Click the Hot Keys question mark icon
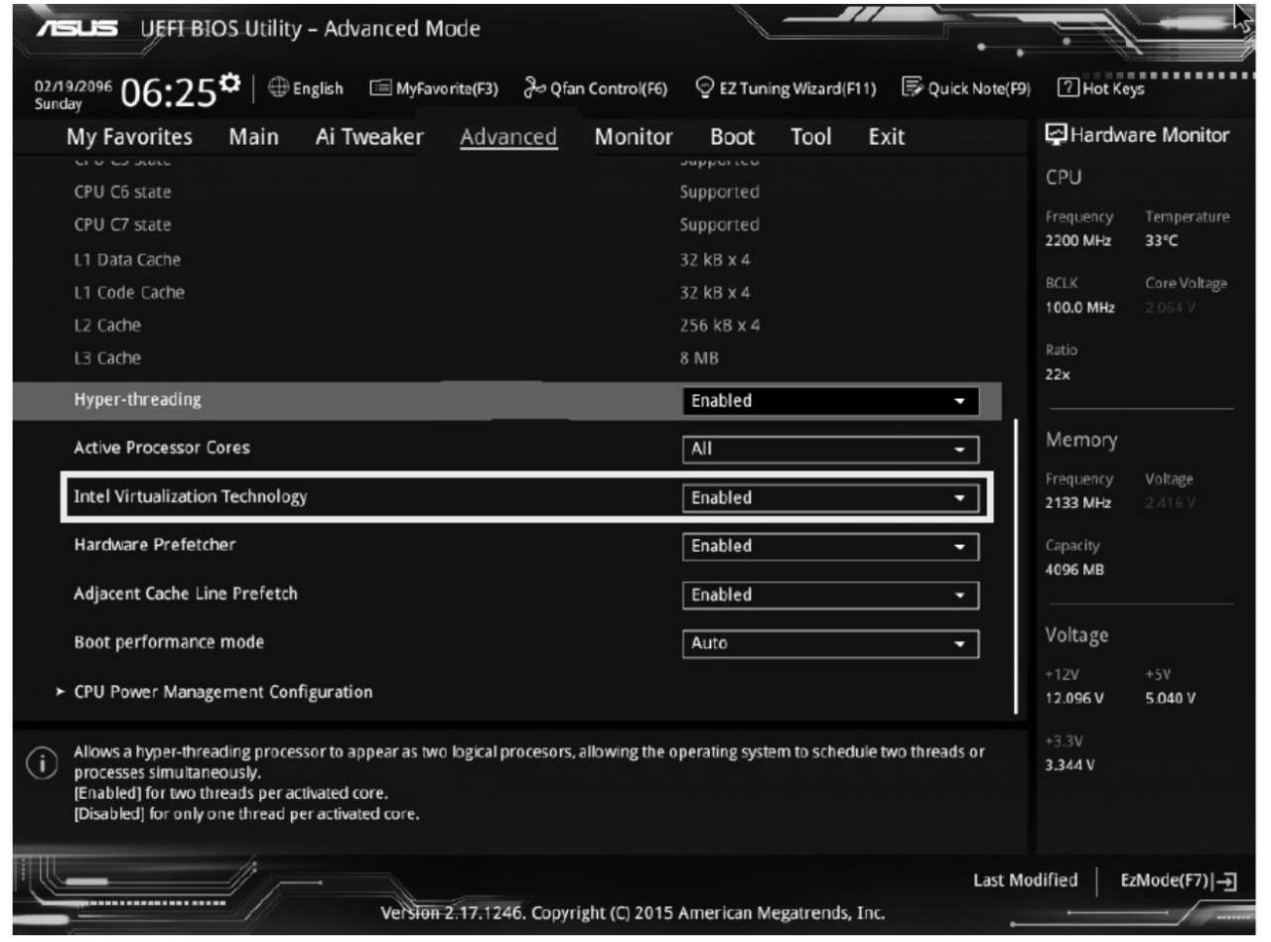This screenshot has height=942, width=1271. click(x=1067, y=88)
